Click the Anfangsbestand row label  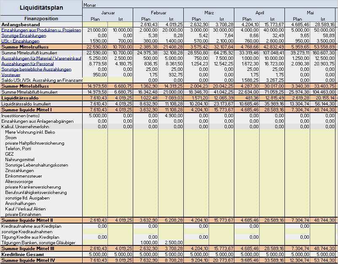pyautogui.click(x=21, y=24)
